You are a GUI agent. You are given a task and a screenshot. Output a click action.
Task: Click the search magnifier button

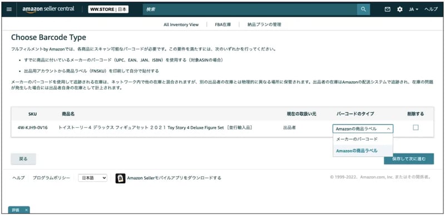(364, 9)
